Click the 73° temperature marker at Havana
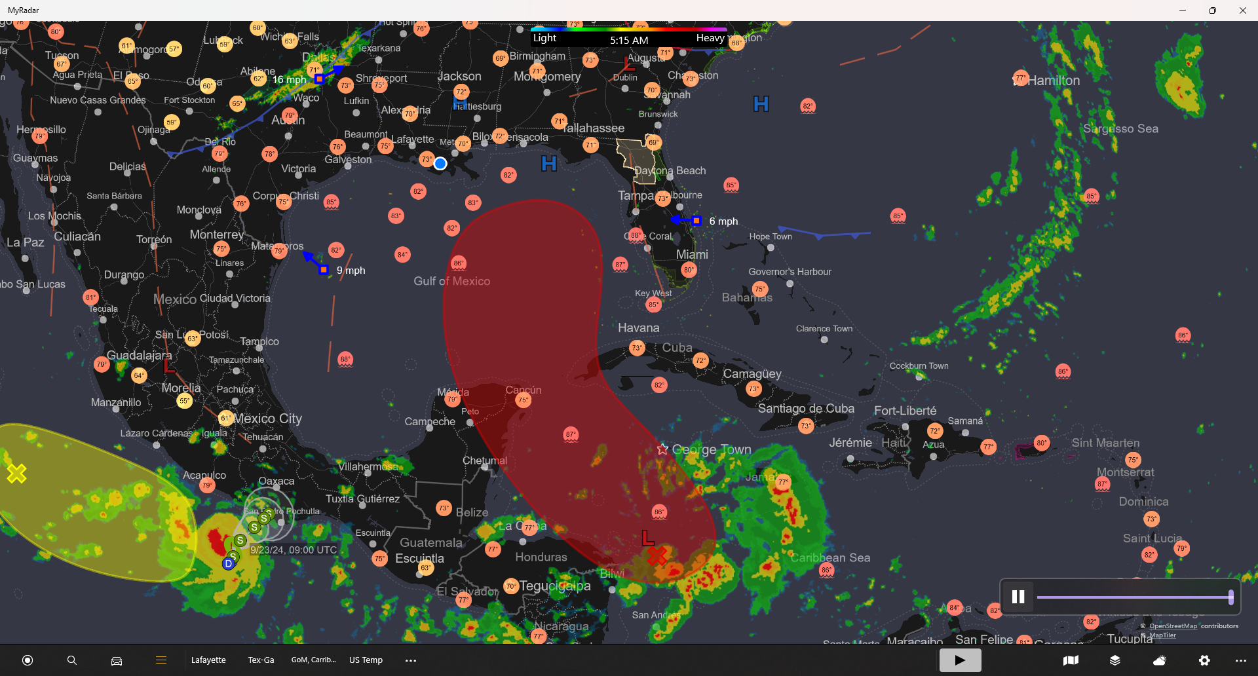This screenshot has width=1258, height=676. [637, 348]
